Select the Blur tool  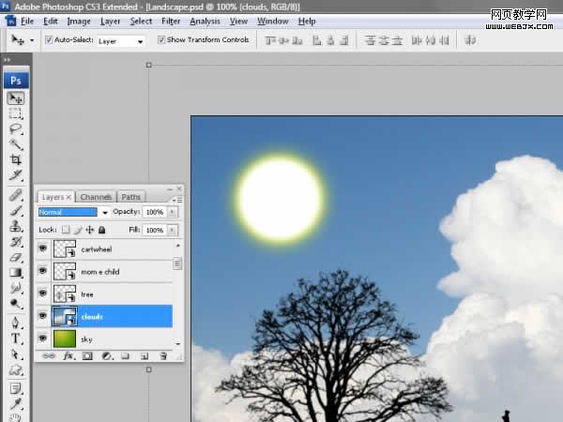16,288
